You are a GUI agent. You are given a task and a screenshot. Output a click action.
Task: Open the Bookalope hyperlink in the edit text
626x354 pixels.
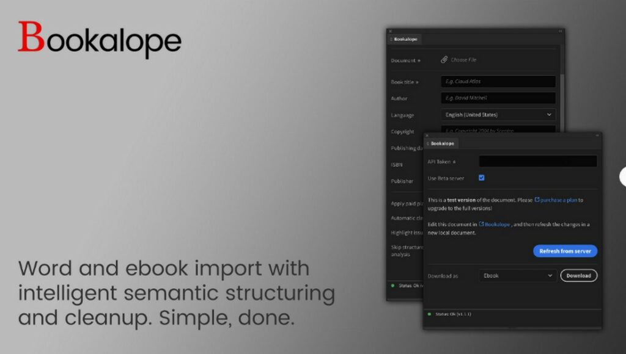(x=496, y=224)
